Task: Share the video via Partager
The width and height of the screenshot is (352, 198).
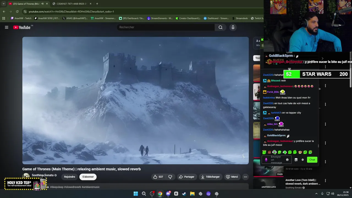Action: click(186, 177)
